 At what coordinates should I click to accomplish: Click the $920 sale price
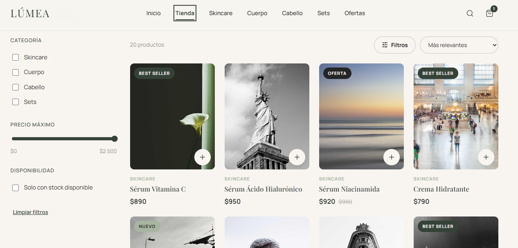pos(327,201)
